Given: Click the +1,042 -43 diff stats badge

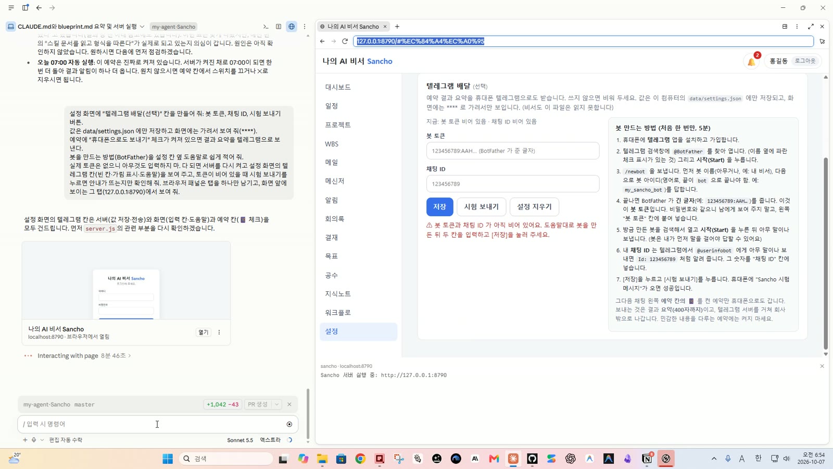Looking at the screenshot, I should 223,404.
